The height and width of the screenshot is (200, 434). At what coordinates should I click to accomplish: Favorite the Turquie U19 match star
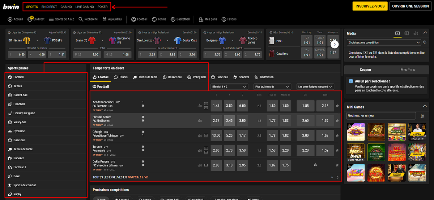tap(337, 150)
